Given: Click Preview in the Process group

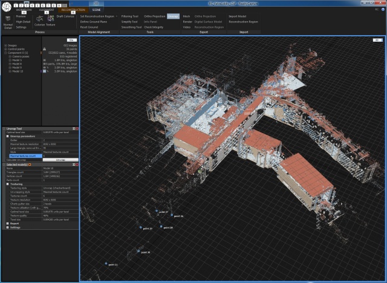Looking at the screenshot, I should point(21,16).
